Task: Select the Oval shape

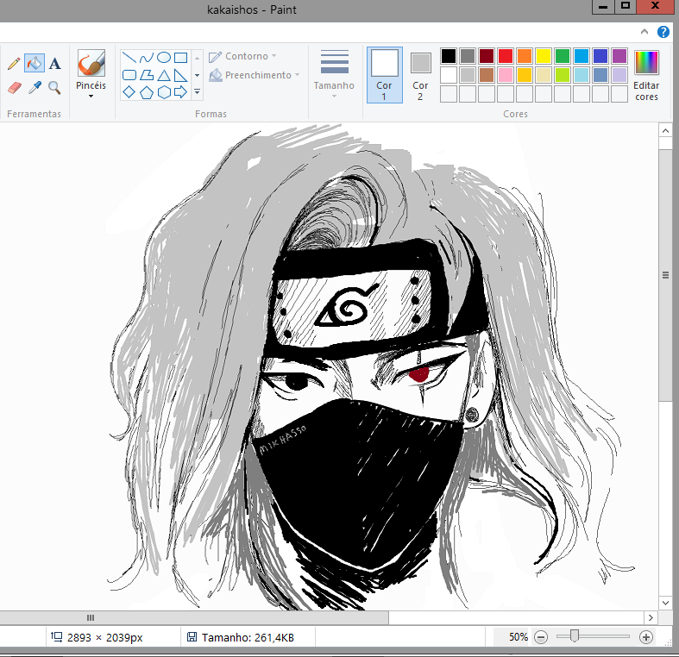Action: pyautogui.click(x=164, y=57)
